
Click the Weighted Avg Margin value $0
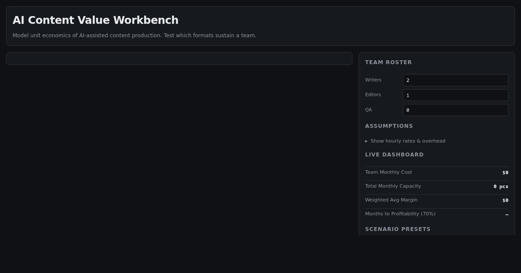click(505, 200)
